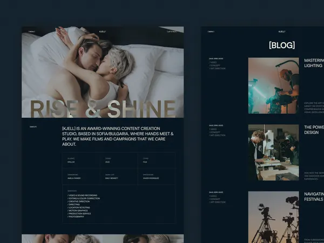324x243 pixels.
Task: Click '/ DIRECTING' service entry
Action: coord(73,204)
